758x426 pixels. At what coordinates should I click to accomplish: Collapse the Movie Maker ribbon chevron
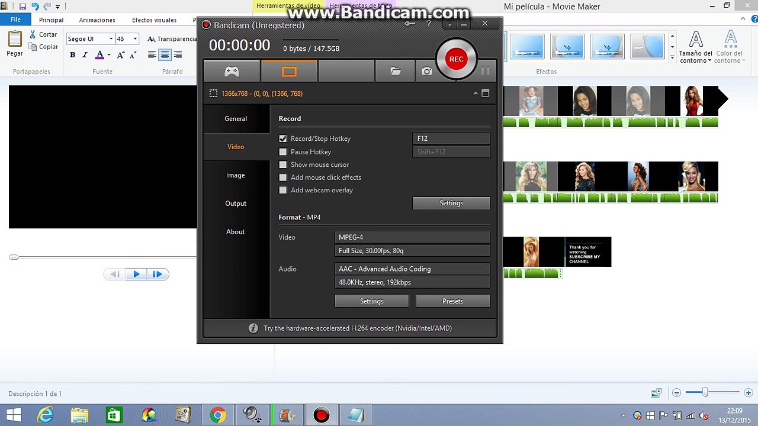click(x=741, y=20)
